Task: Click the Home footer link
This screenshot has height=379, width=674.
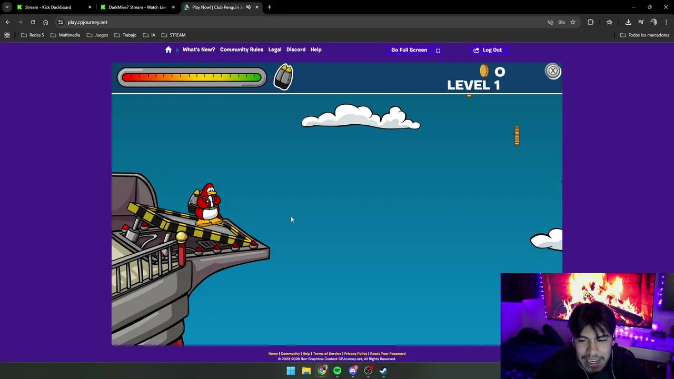Action: [x=273, y=354]
